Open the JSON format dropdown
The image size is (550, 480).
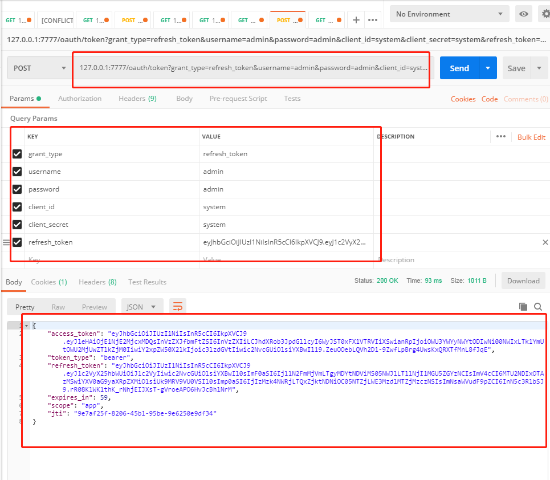click(142, 307)
